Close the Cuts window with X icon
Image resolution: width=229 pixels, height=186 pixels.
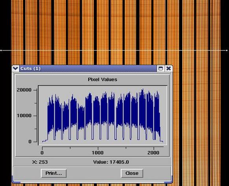(x=169, y=68)
